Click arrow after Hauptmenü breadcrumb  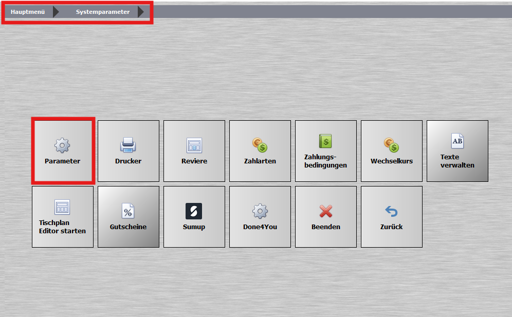click(56, 12)
